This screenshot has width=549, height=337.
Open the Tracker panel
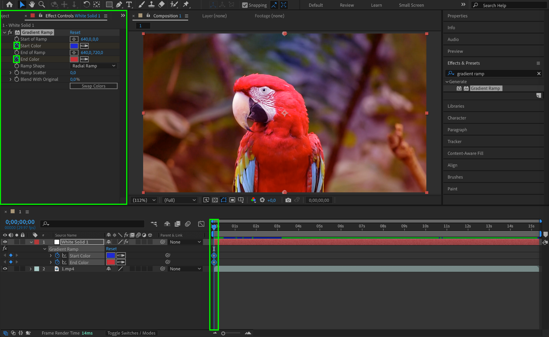click(x=454, y=141)
